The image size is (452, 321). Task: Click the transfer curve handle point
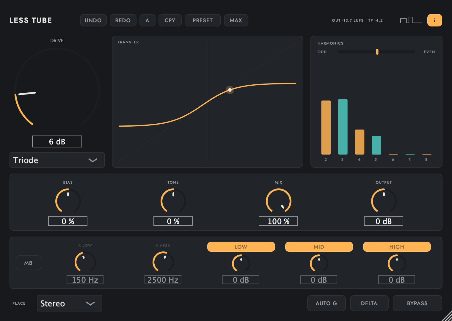click(230, 90)
